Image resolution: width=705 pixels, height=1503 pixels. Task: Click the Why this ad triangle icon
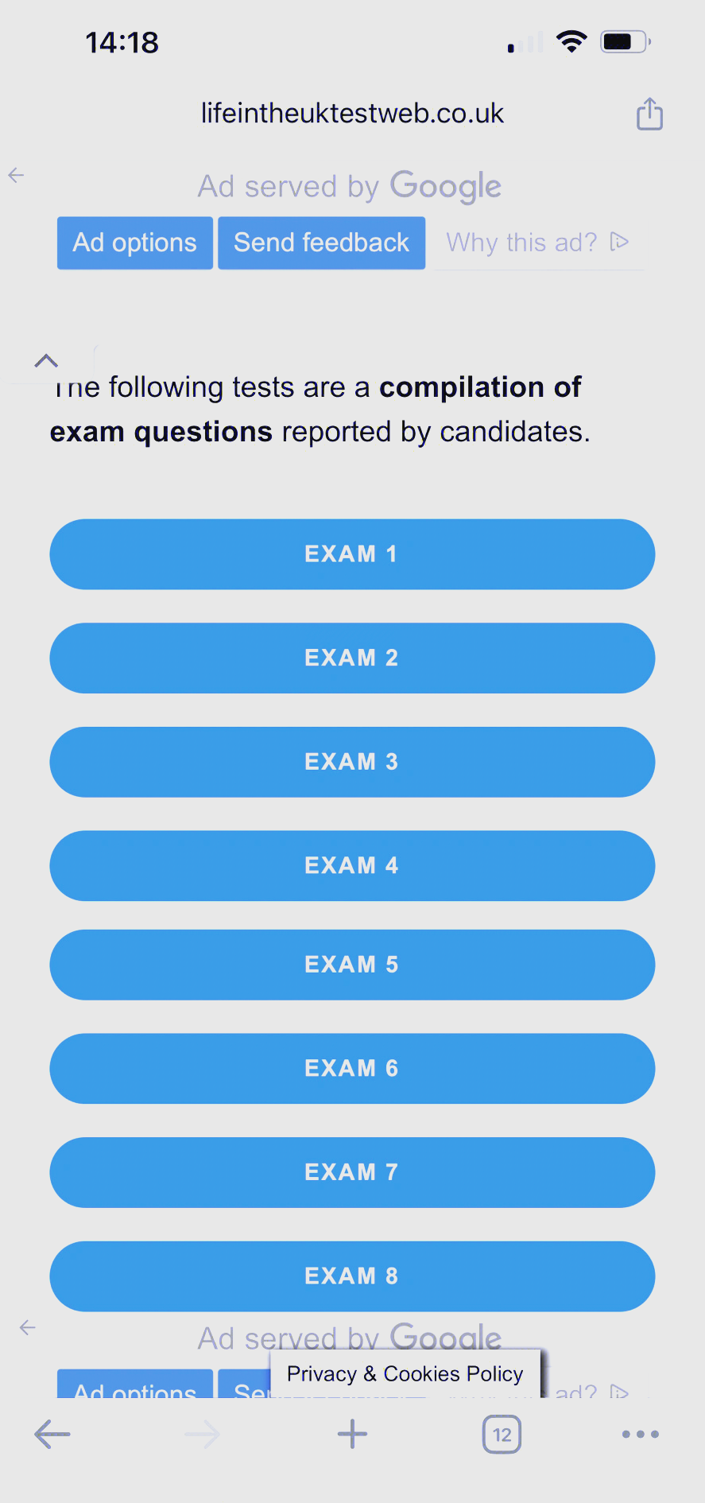coord(619,242)
